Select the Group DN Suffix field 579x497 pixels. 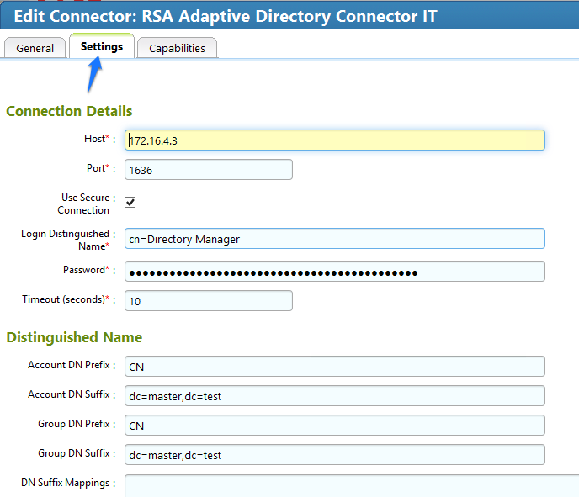point(335,455)
